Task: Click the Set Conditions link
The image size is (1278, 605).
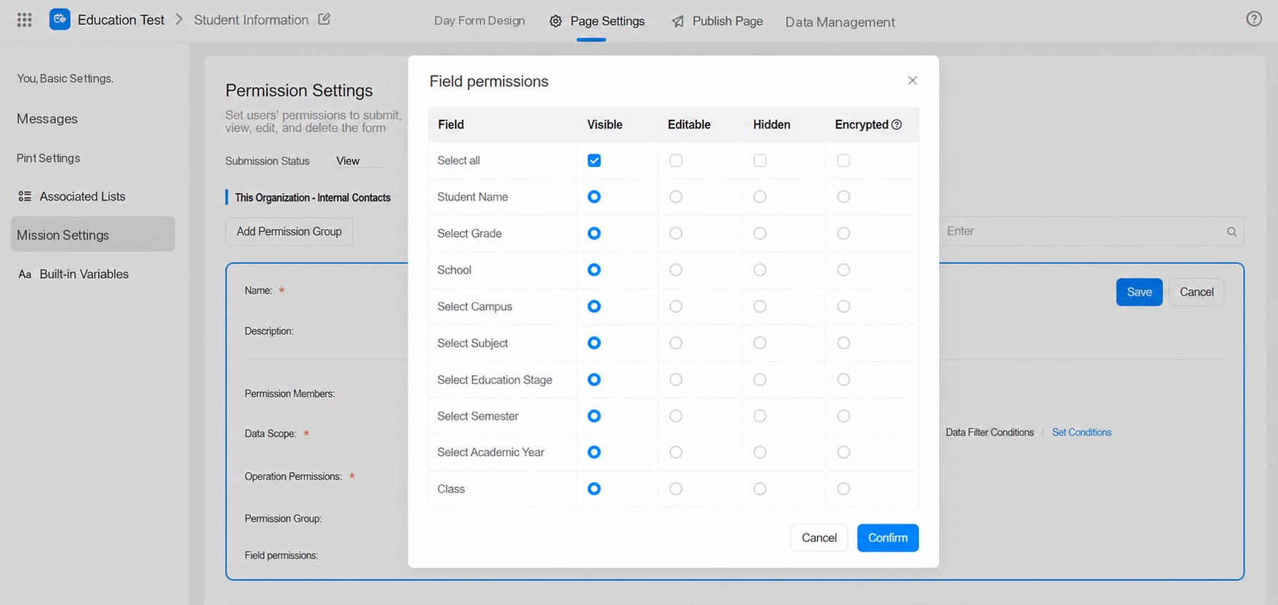Action: [1081, 432]
